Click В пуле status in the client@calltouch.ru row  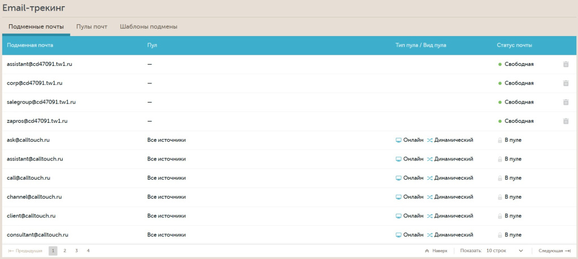pyautogui.click(x=513, y=216)
